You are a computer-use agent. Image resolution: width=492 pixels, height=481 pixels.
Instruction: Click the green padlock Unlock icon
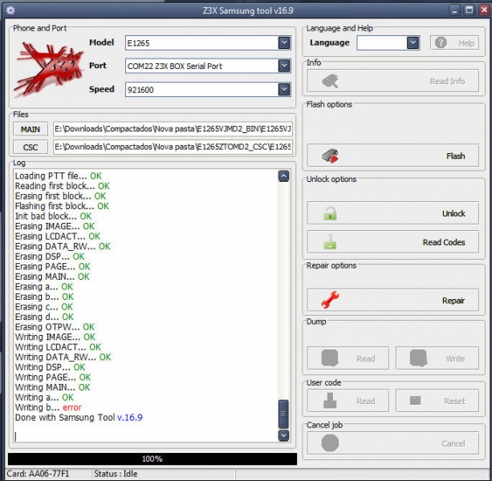point(330,213)
